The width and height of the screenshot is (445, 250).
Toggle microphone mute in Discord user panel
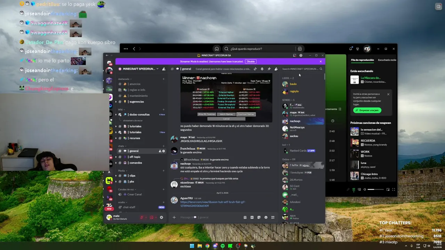point(142,217)
